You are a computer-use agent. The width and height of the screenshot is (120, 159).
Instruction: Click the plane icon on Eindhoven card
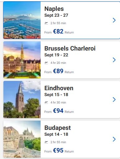[46, 102]
